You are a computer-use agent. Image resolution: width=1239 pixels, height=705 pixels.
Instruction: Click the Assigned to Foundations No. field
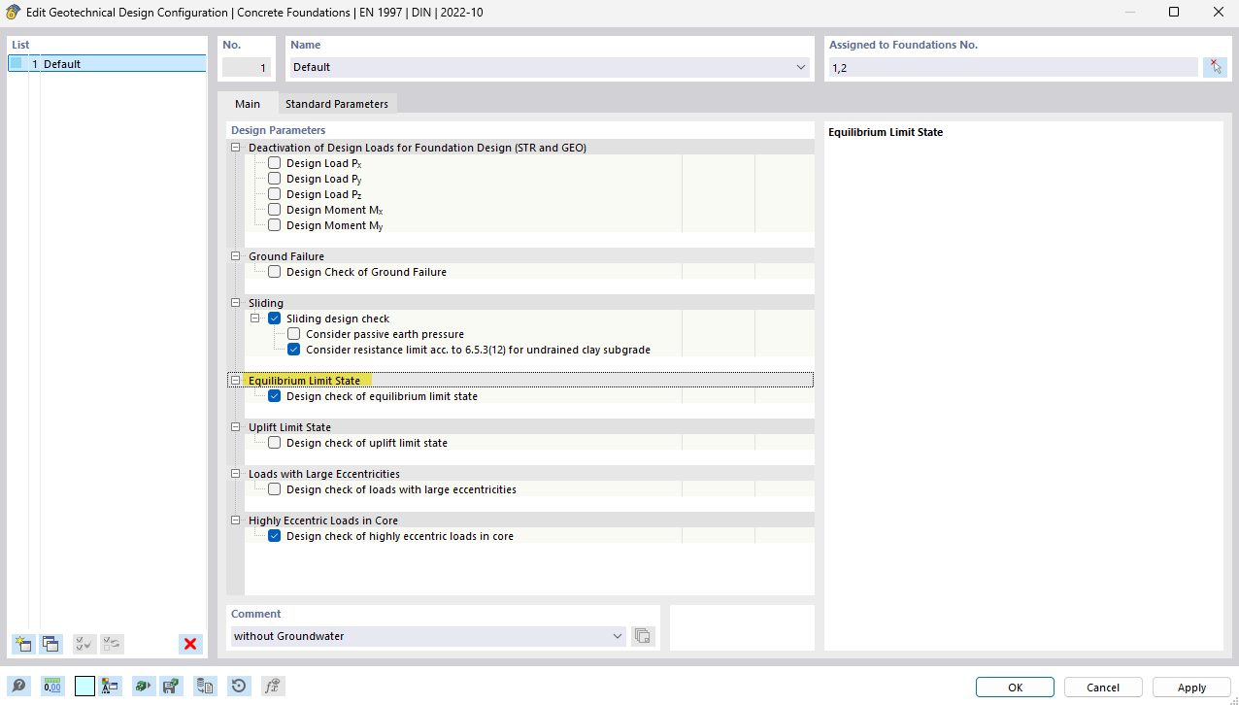pyautogui.click(x=1012, y=67)
